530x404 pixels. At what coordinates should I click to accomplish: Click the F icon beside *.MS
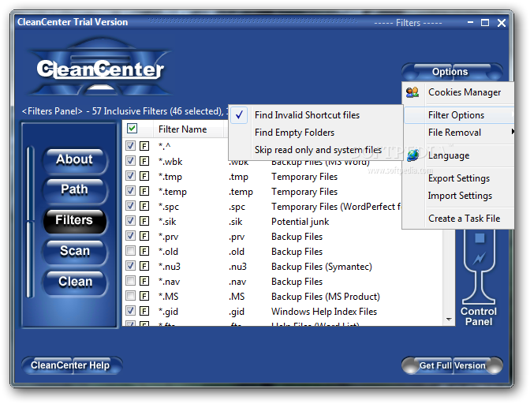[144, 296]
